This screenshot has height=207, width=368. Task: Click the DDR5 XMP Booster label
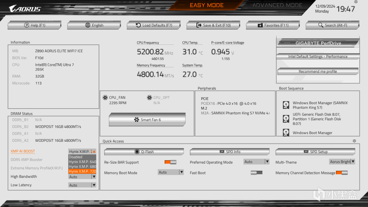26,160
